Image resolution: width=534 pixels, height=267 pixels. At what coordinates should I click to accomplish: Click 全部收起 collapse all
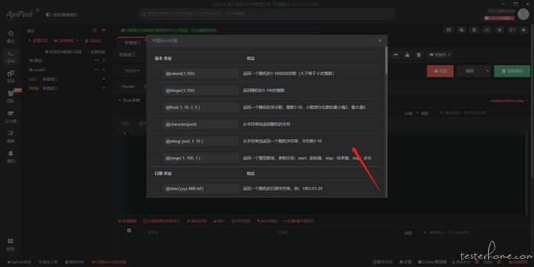point(96,52)
